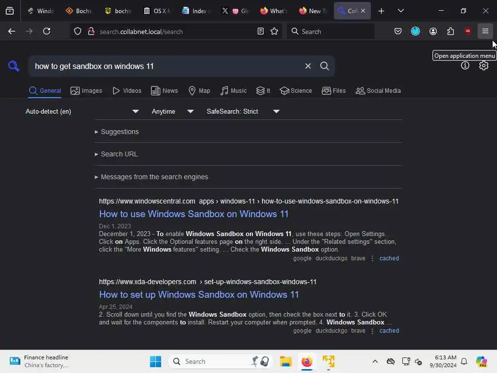
Task: Switch to the Index browser tab
Action: coord(196,11)
